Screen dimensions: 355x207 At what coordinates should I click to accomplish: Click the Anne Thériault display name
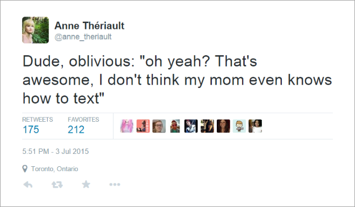[x=89, y=26]
